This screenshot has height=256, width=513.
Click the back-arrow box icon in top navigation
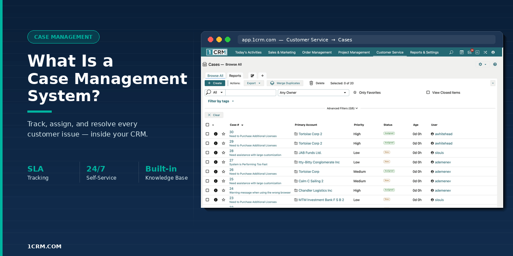[x=478, y=52]
